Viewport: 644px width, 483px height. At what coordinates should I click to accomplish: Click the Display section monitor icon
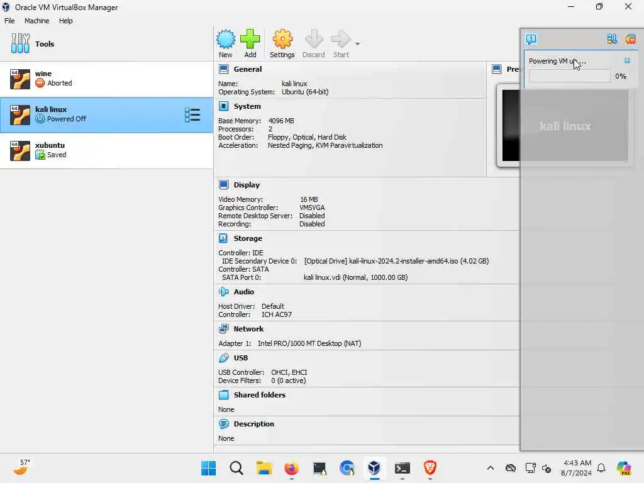pos(223,185)
